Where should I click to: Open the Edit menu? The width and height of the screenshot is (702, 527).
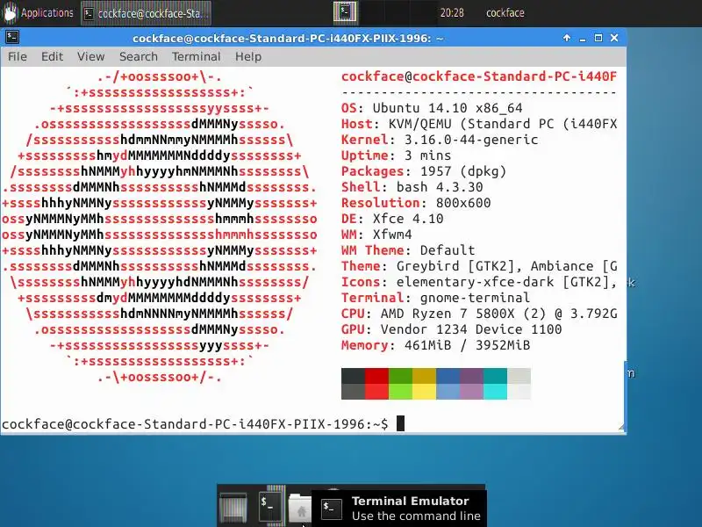52,56
